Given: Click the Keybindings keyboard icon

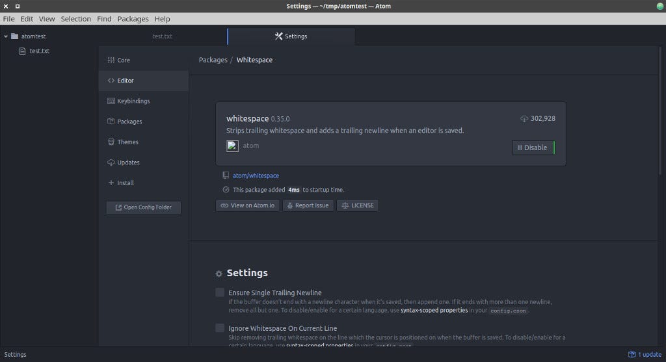Looking at the screenshot, I should point(111,101).
